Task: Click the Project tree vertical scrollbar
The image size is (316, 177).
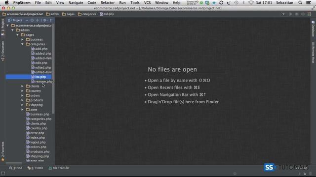Action: pos(53,69)
